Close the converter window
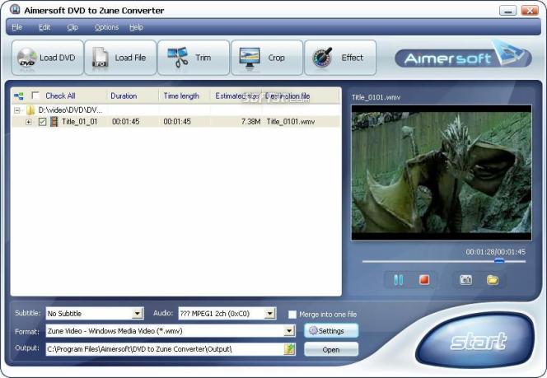 (x=530, y=10)
